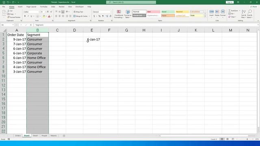Click the Font Color red swatch
The width and height of the screenshot is (260, 146).
[x=49, y=16]
